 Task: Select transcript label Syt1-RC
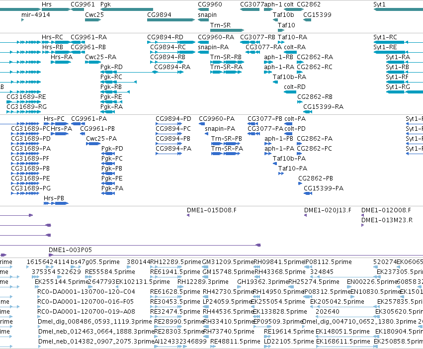tap(385, 37)
